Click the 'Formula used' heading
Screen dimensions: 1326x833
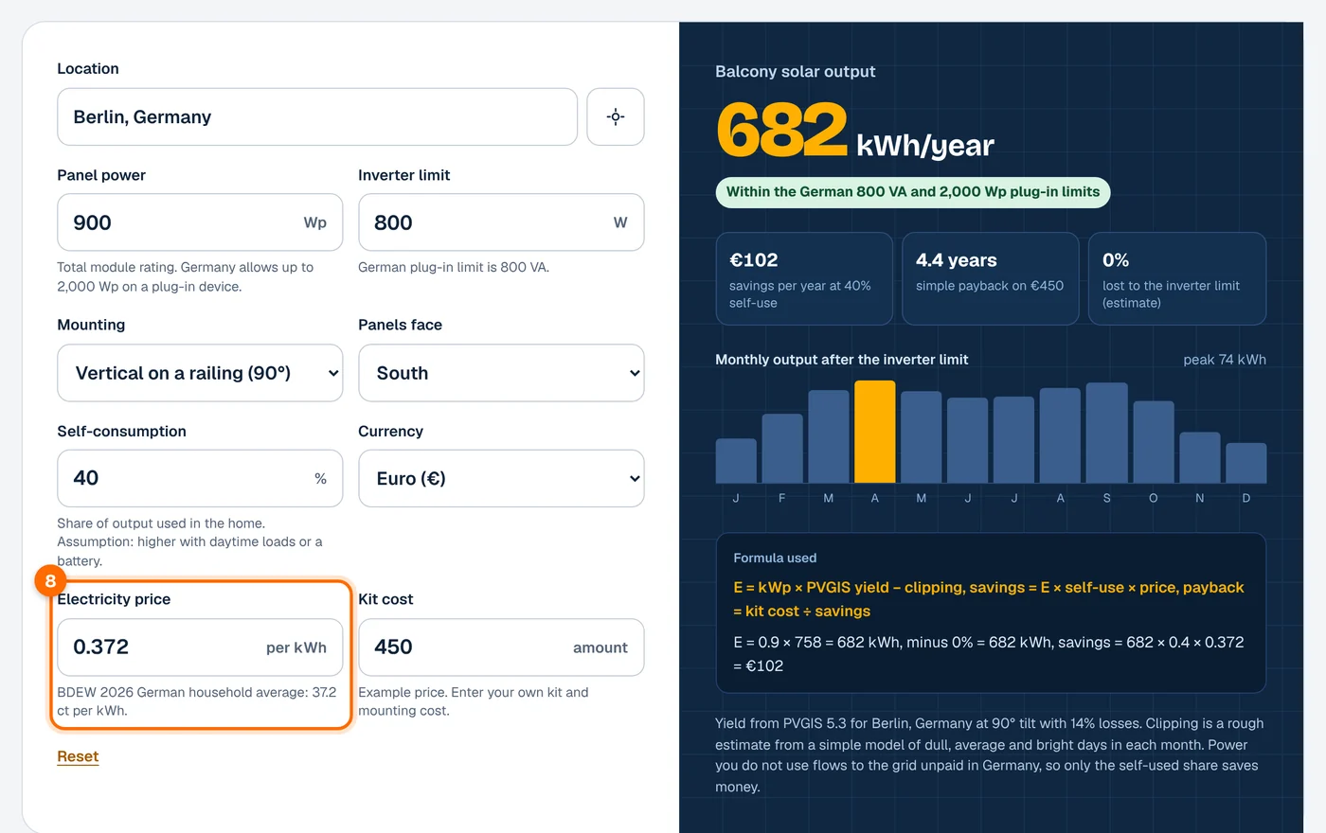(775, 558)
